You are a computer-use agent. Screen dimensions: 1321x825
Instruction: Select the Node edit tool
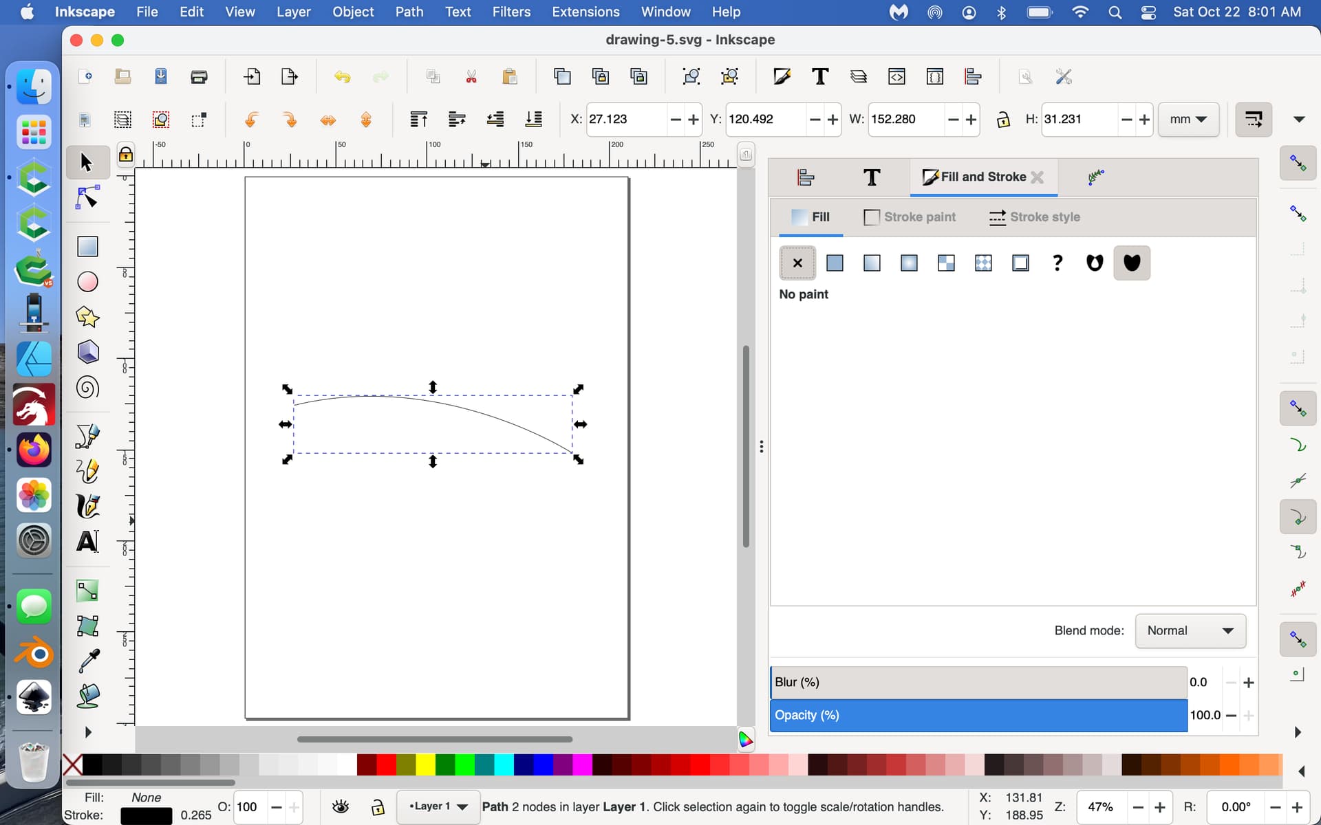pyautogui.click(x=87, y=198)
